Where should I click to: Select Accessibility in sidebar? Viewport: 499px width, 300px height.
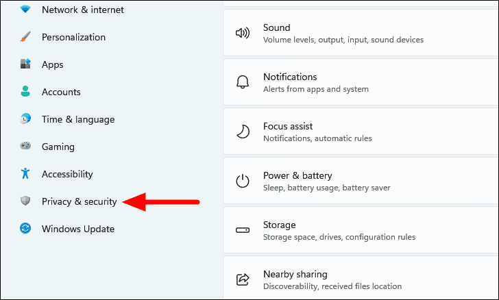click(x=67, y=174)
